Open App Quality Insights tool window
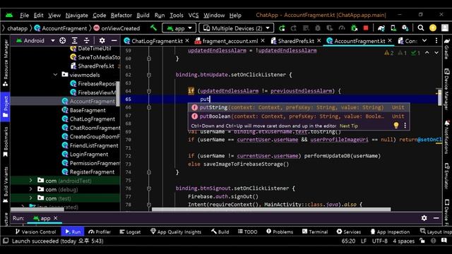The image size is (452, 254). pyautogui.click(x=176, y=231)
